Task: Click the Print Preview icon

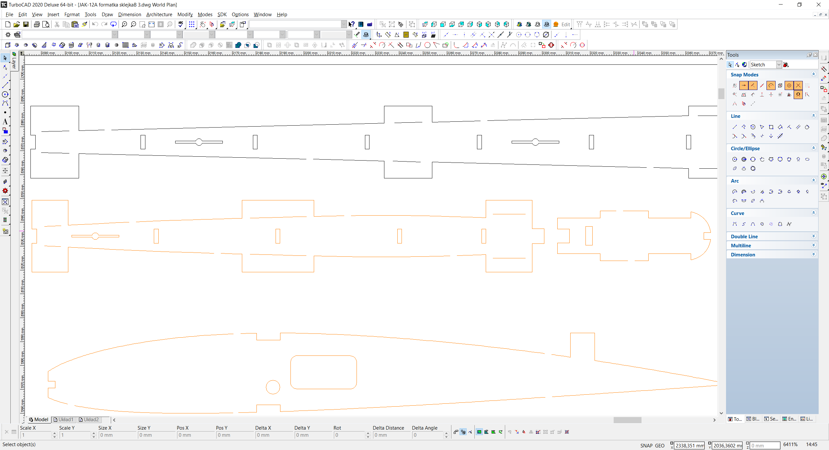Action: tap(46, 24)
